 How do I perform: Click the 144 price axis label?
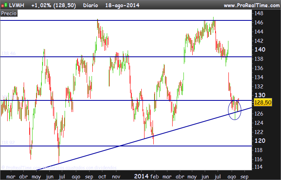coord(259,32)
